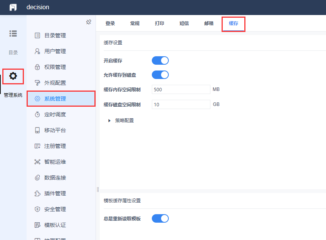
Task: Click the 用户管理 person icon
Action: [x=37, y=51]
